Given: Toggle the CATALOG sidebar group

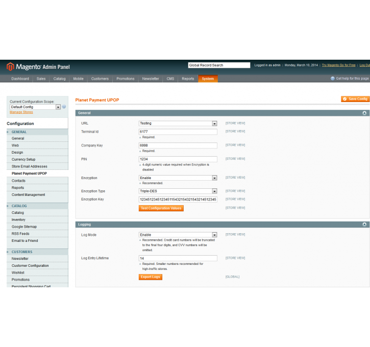Looking at the screenshot, I should pyautogui.click(x=37, y=206).
